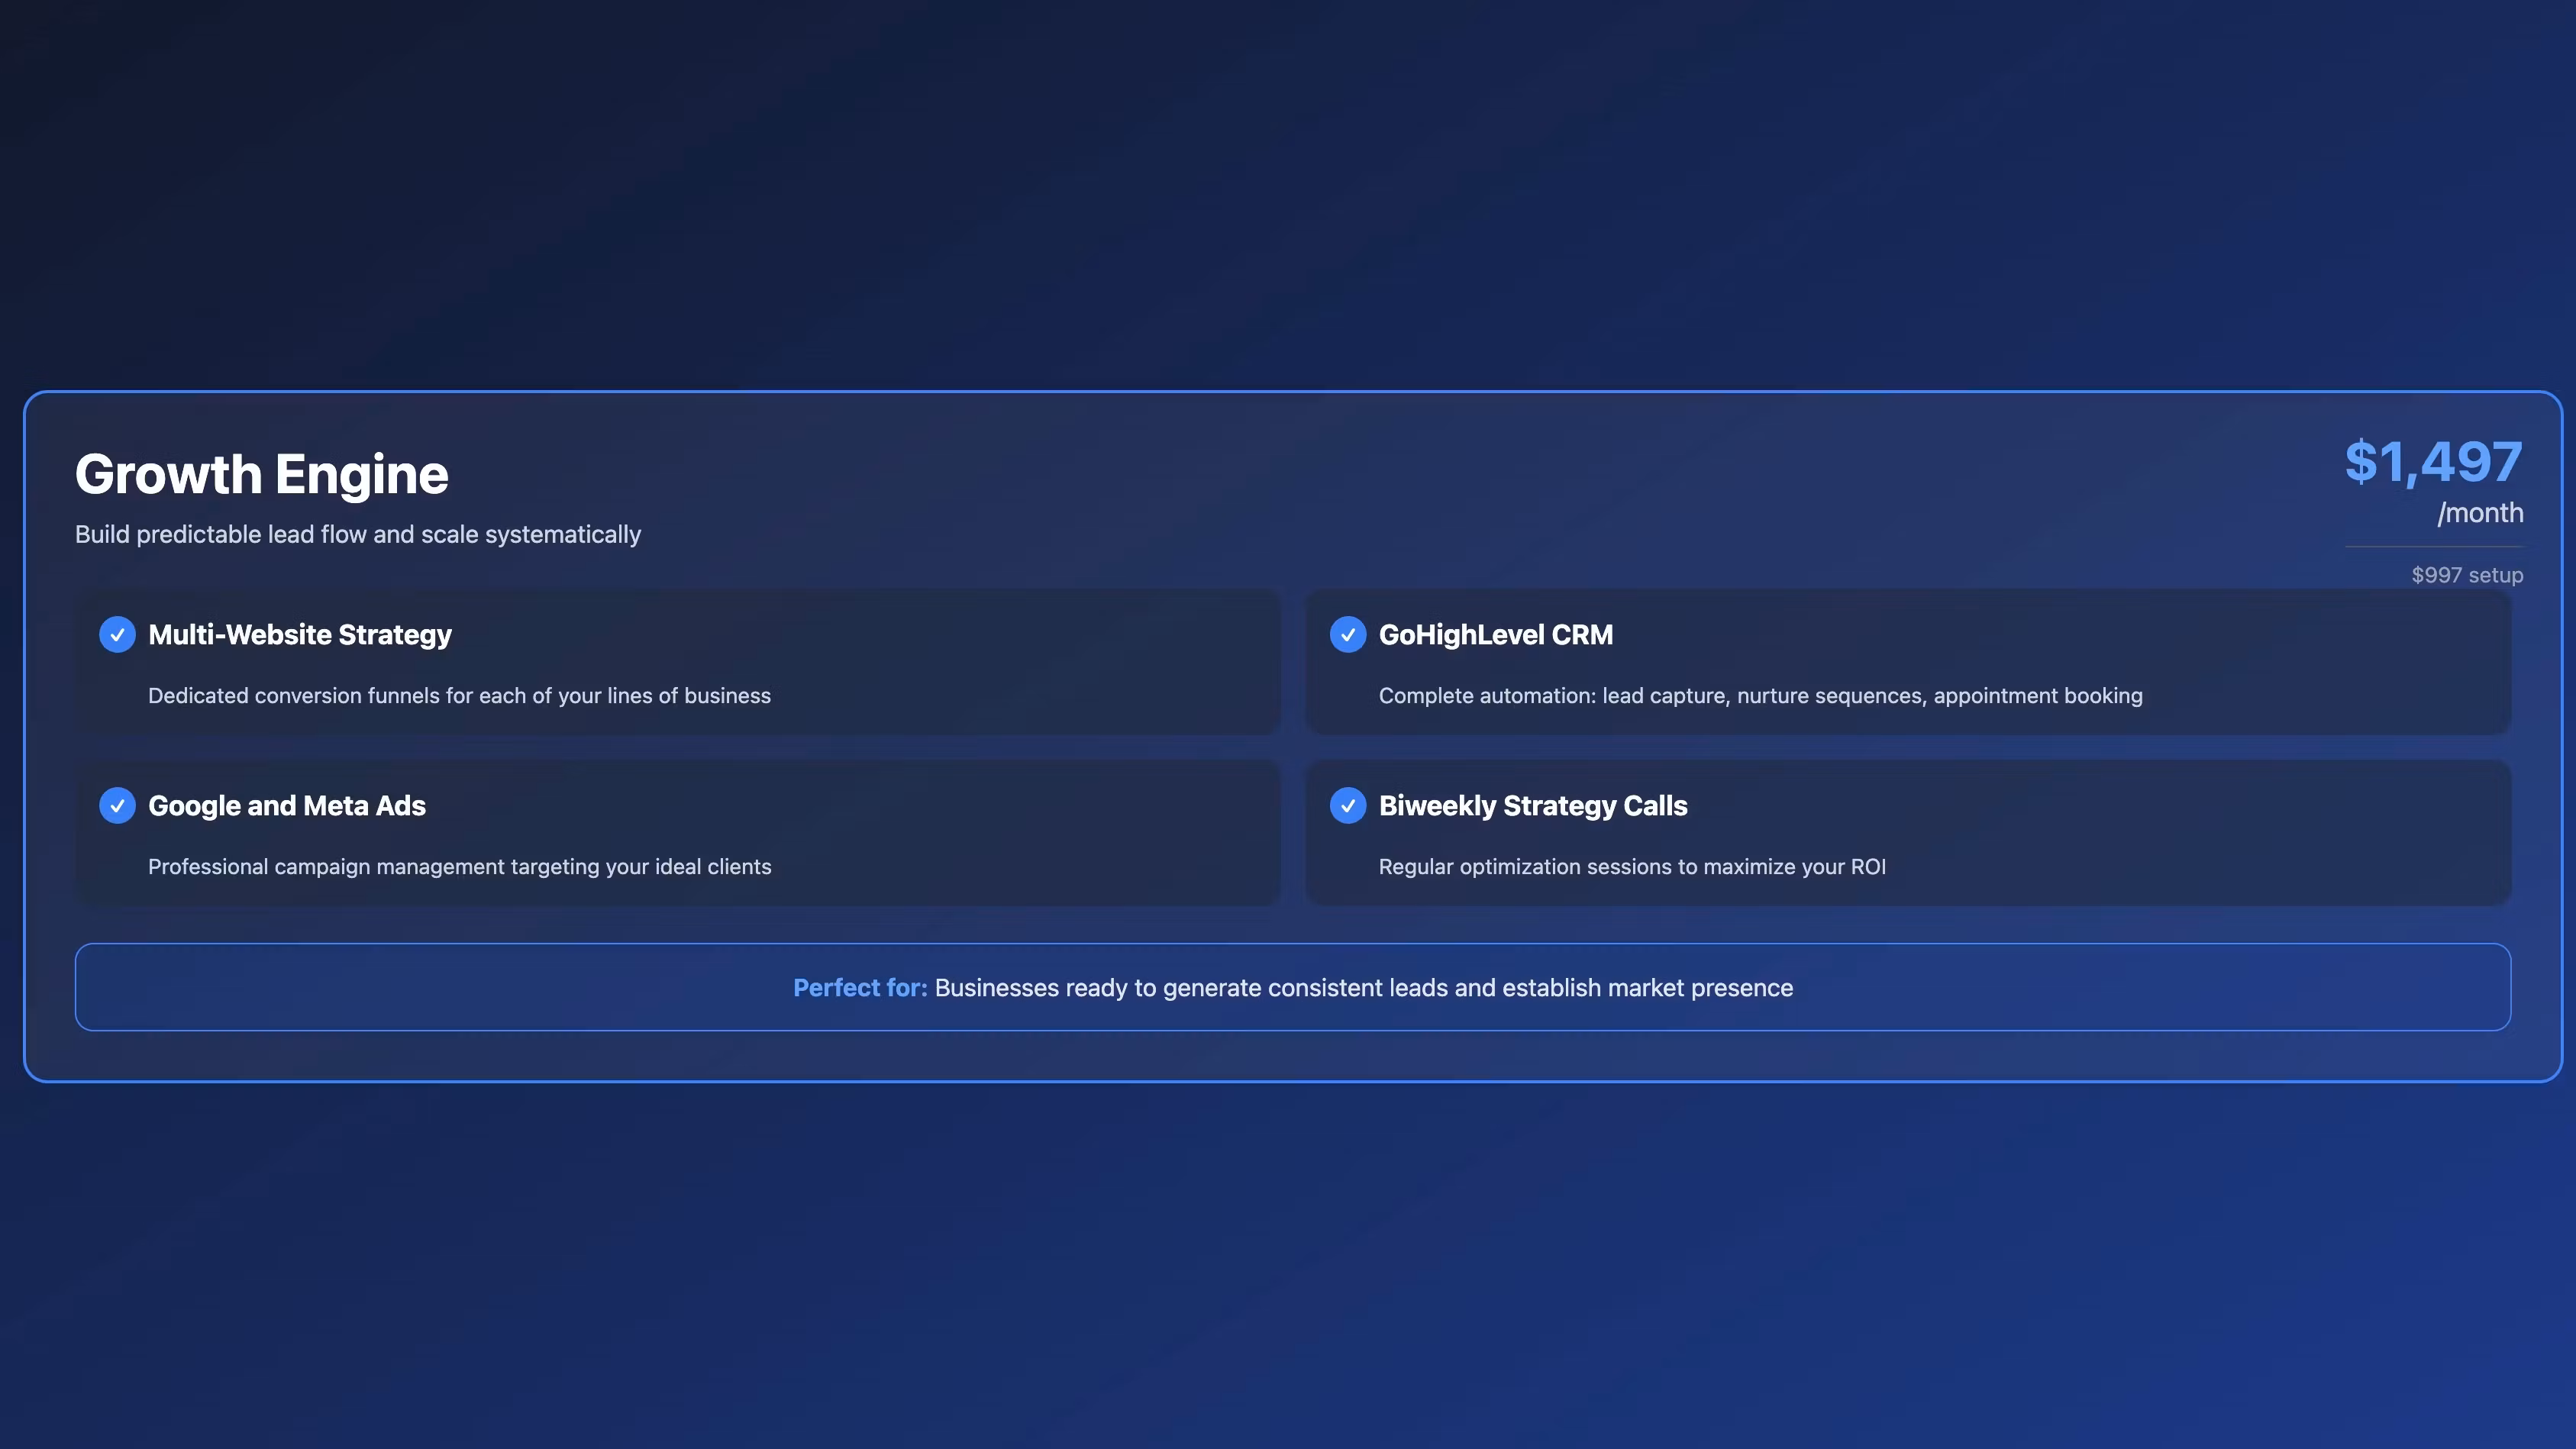The image size is (2576, 1449).
Task: Click the Biweekly Strategy Calls title
Action: (1532, 806)
